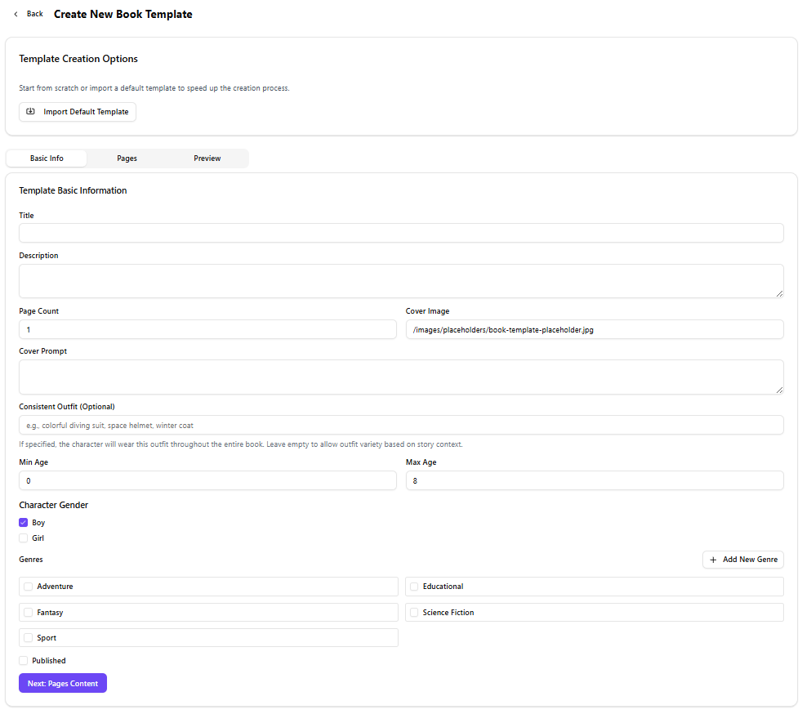Click the back arrow icon

click(16, 14)
